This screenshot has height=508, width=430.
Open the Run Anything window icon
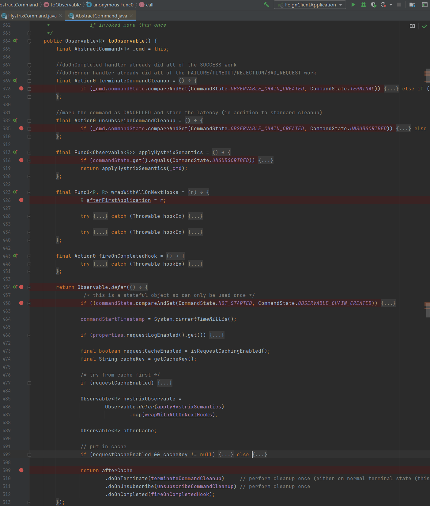click(425, 5)
